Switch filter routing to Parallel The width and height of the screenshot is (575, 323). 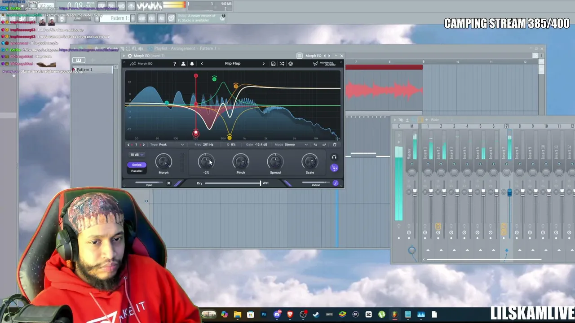[137, 171]
